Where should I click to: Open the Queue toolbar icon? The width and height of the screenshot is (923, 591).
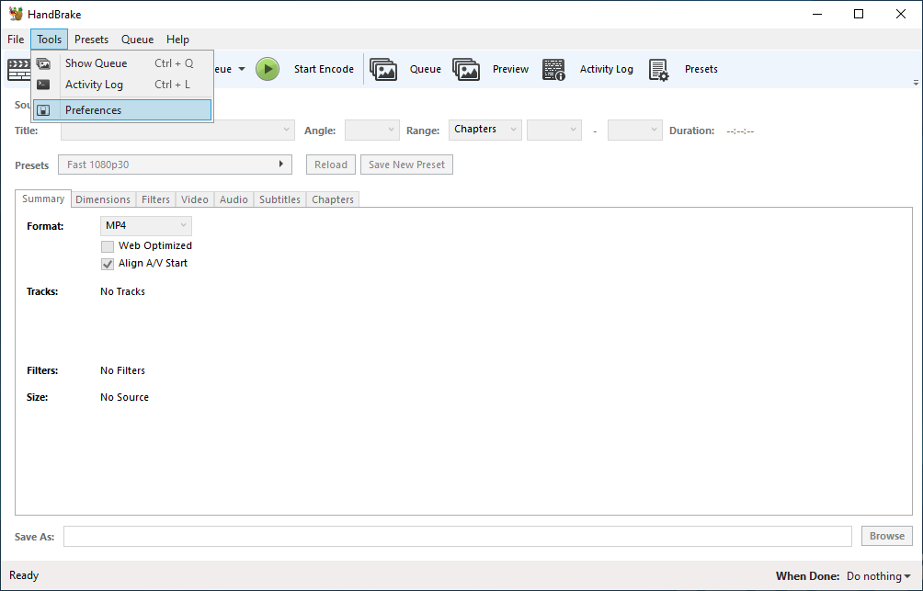(383, 69)
